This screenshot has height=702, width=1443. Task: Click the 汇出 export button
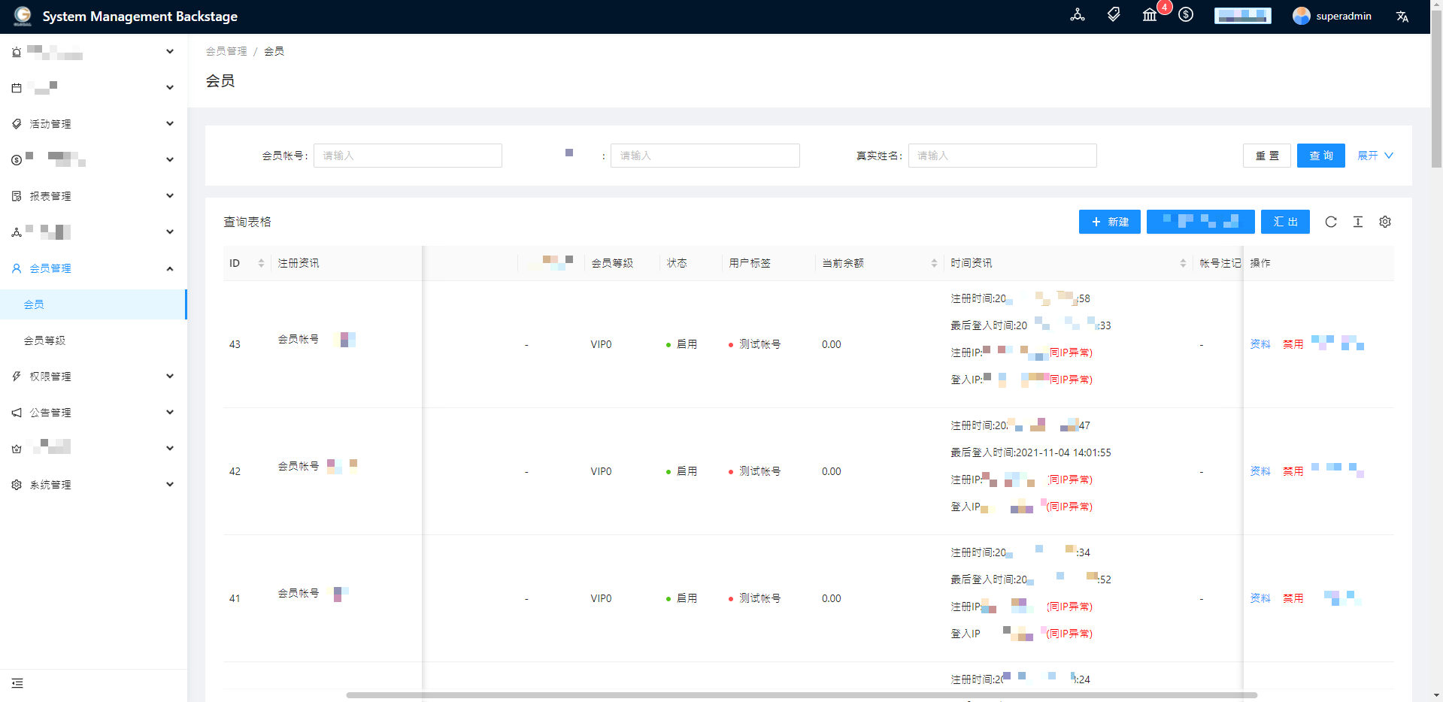[1285, 222]
